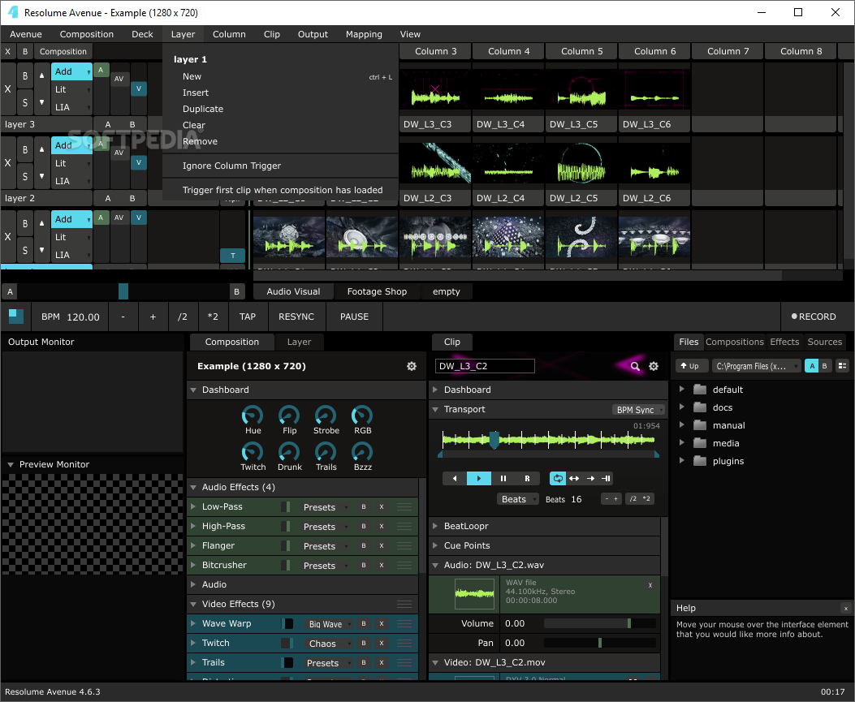This screenshot has height=702, width=855.
Task: Move layer 3 up with arrow
Action: (x=42, y=75)
